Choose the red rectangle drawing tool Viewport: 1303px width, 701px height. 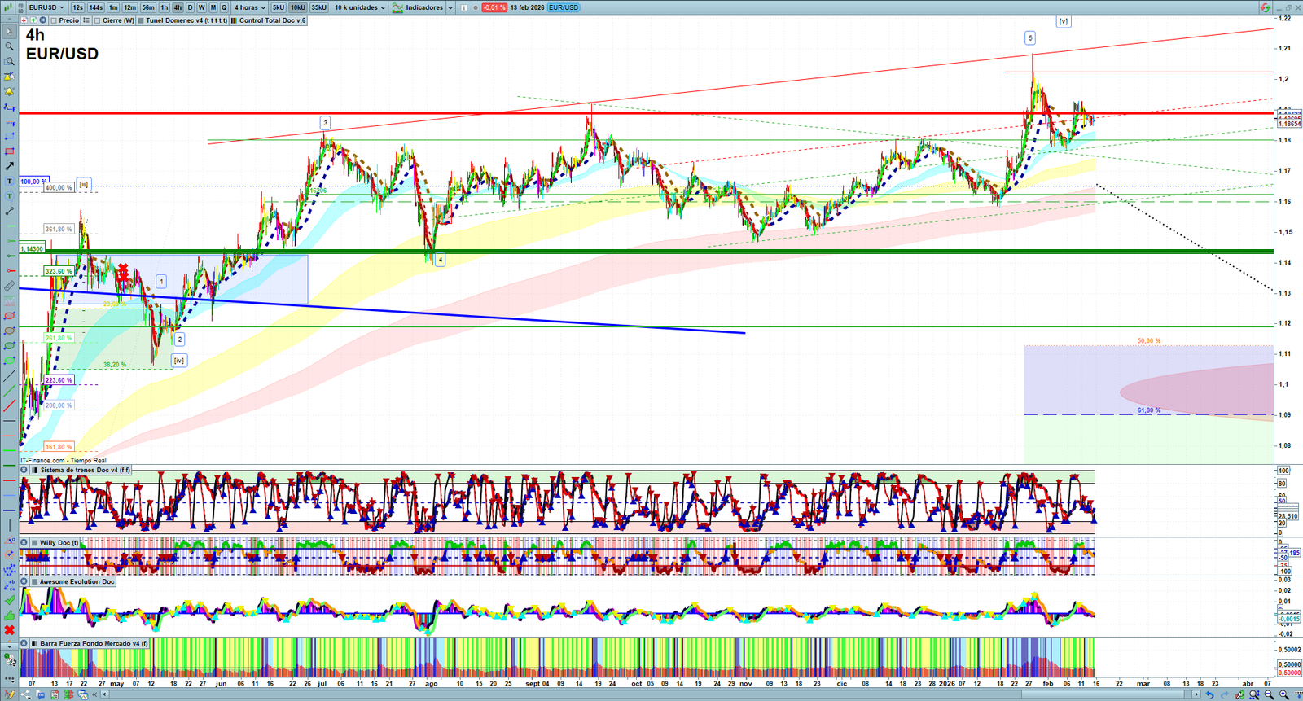point(9,151)
